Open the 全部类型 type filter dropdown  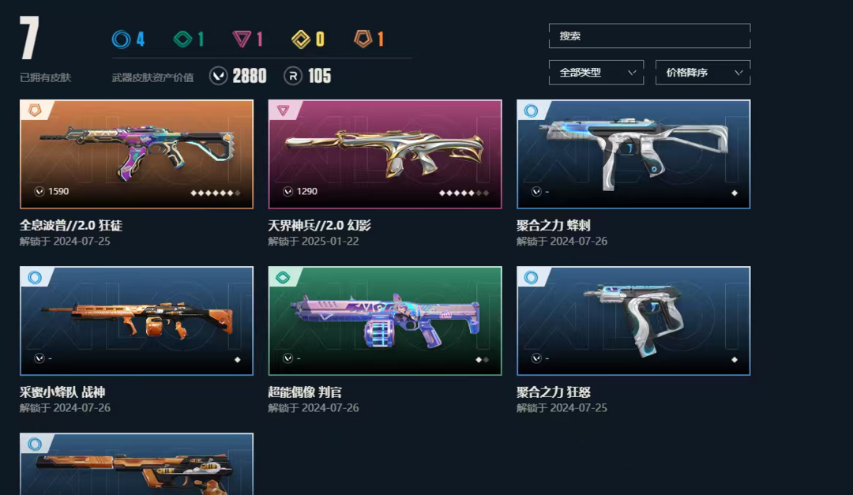pyautogui.click(x=596, y=73)
